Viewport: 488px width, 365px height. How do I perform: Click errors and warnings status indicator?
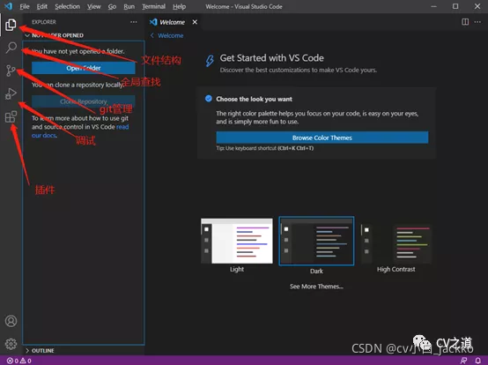tap(19, 361)
